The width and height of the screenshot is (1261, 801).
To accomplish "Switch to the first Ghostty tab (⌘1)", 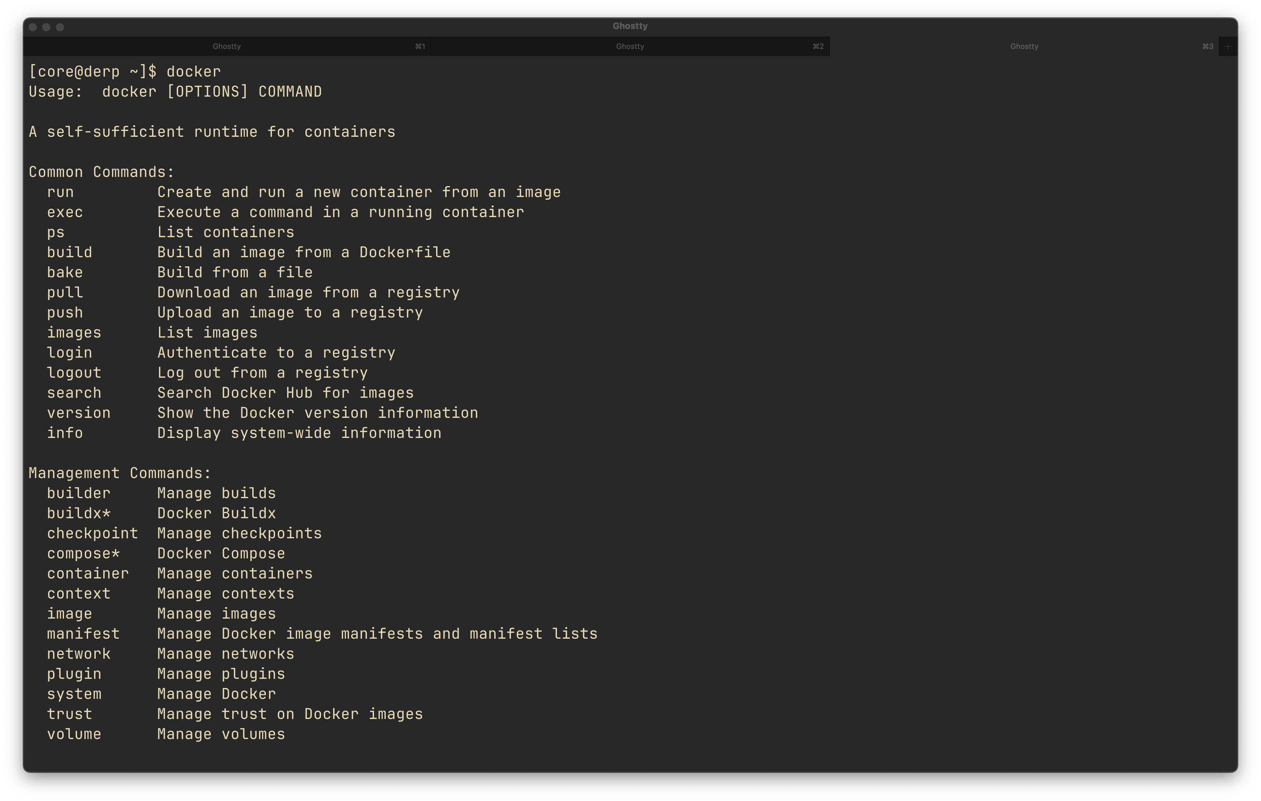I will (x=227, y=47).
